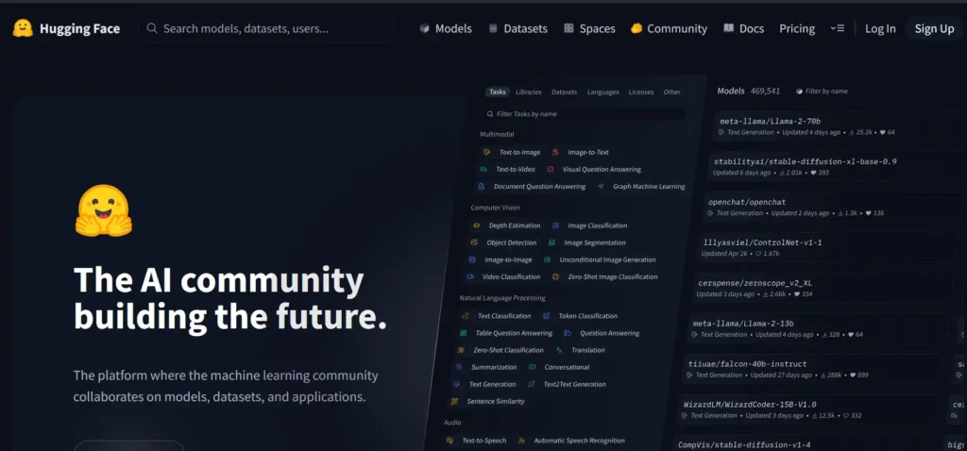Viewport: 967px width, 451px height.
Task: Click the Video Classification icon
Action: click(470, 277)
